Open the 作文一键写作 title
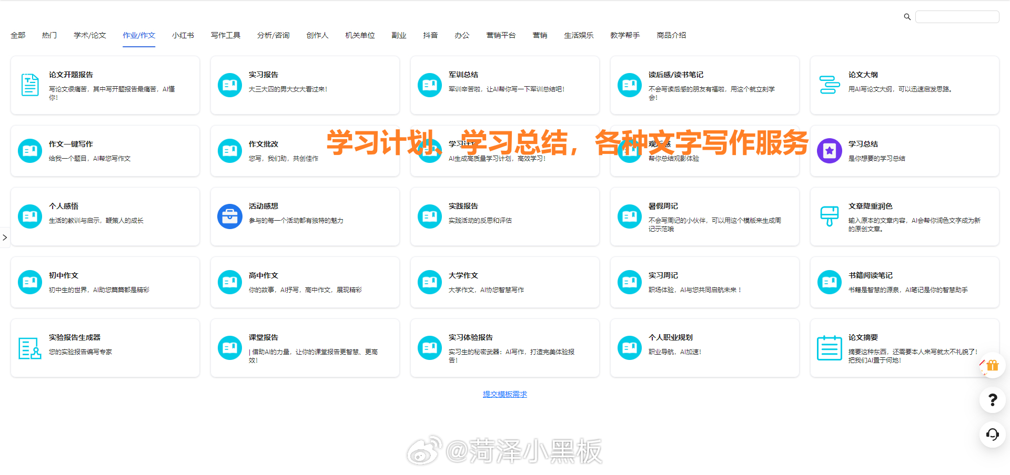Viewport: 1010px width, 475px height. tap(71, 144)
